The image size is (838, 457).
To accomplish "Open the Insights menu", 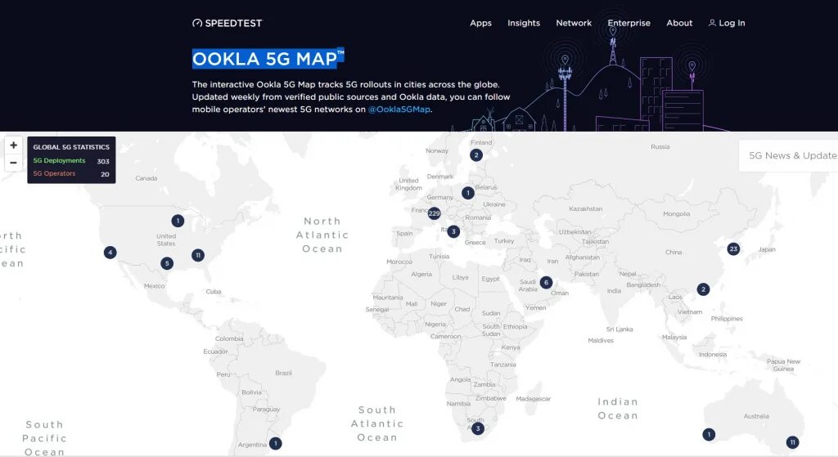I will 524,23.
